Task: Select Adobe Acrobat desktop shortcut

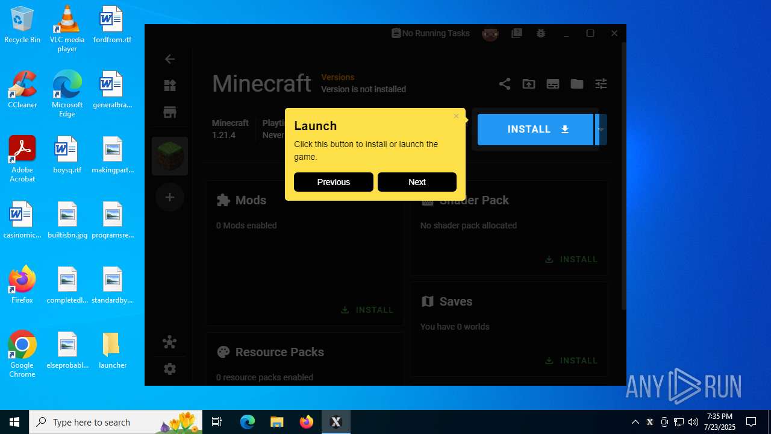Action: click(x=22, y=159)
